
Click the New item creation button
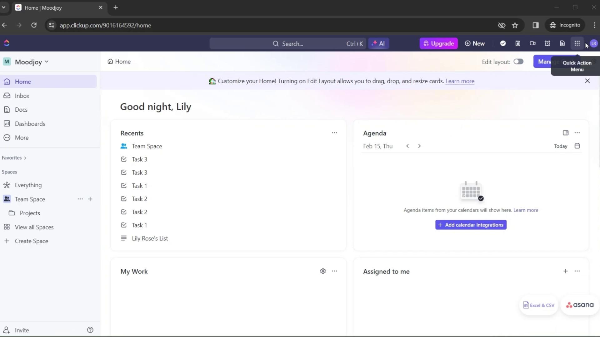(x=475, y=43)
